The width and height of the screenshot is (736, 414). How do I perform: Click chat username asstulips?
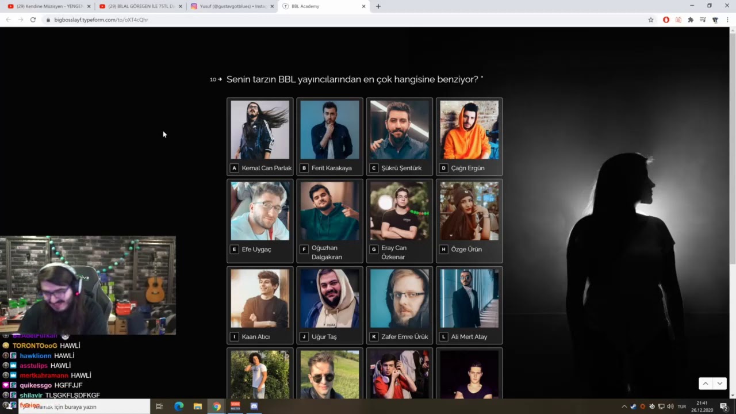33,366
